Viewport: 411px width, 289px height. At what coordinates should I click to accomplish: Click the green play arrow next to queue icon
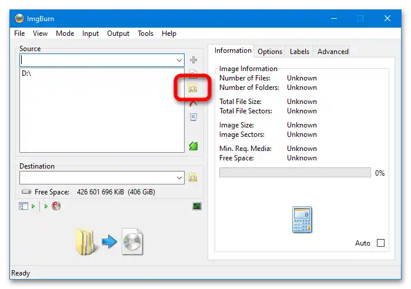pyautogui.click(x=34, y=206)
